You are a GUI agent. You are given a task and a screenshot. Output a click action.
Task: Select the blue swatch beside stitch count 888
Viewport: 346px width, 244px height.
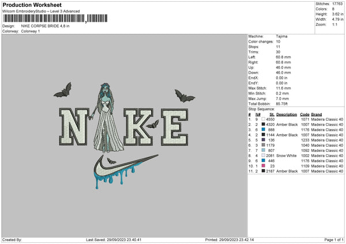coord(264,129)
